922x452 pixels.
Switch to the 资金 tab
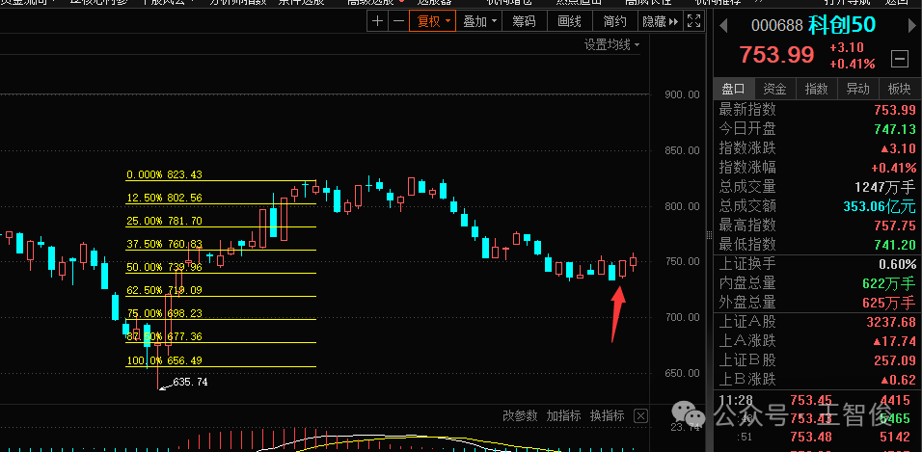point(774,89)
